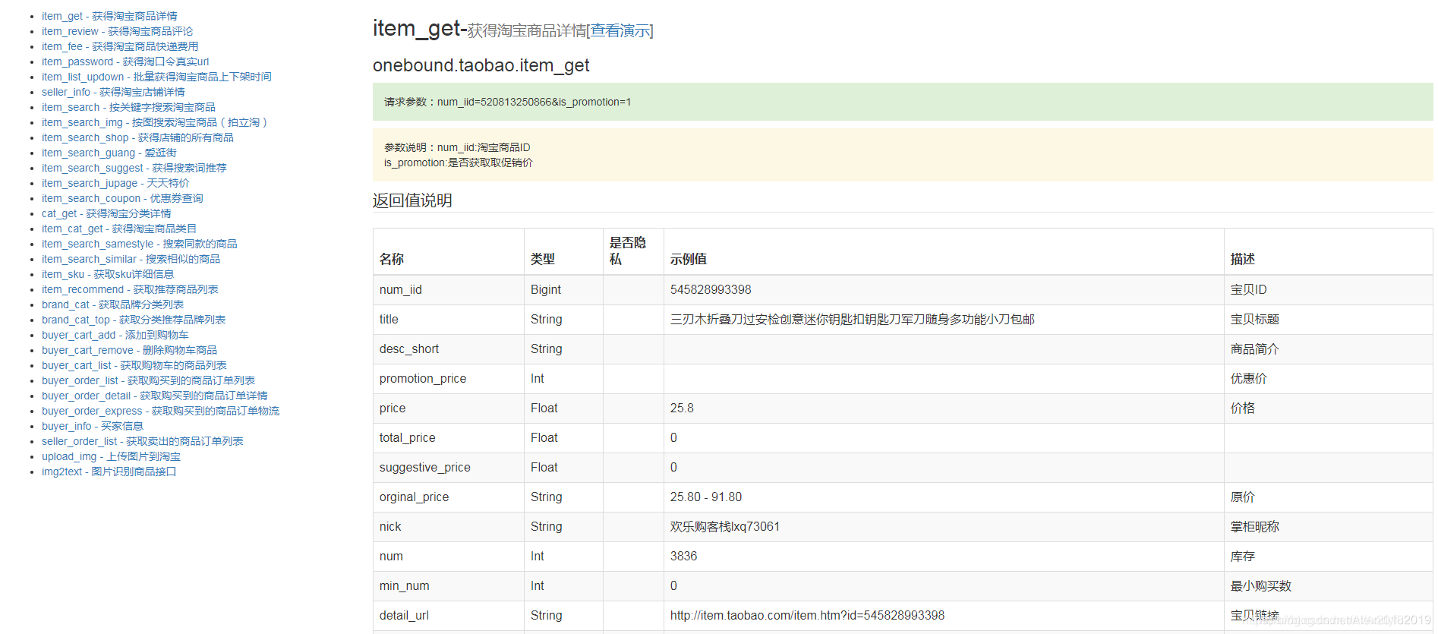Click the 返回值说明 section heading

click(412, 200)
